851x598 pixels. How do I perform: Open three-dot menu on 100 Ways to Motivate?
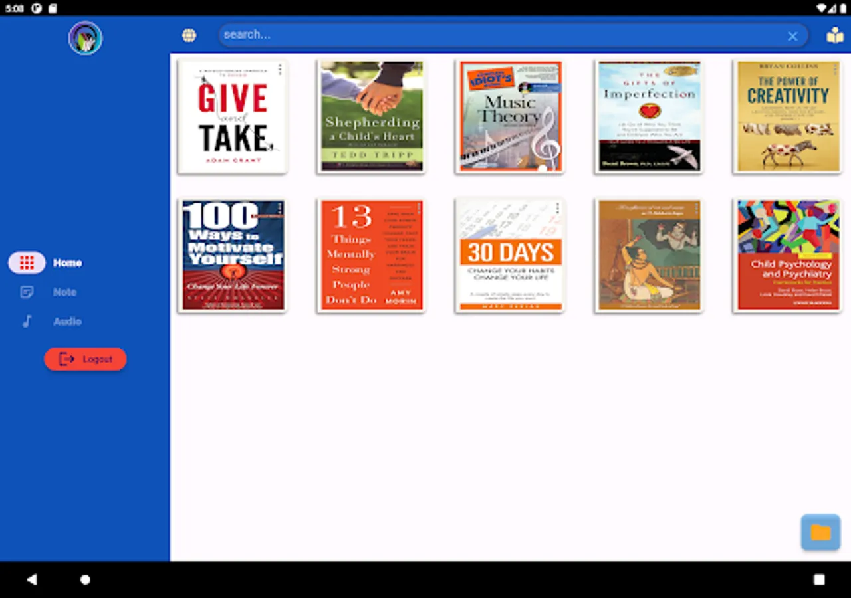coord(281,208)
